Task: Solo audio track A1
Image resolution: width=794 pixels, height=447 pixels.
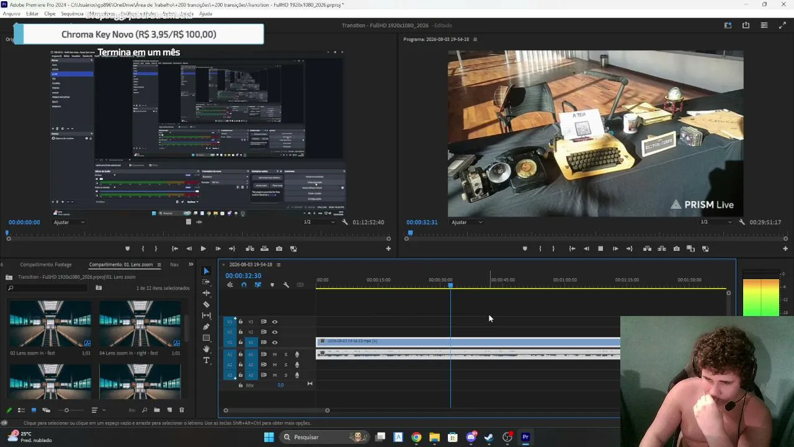Action: (x=286, y=354)
